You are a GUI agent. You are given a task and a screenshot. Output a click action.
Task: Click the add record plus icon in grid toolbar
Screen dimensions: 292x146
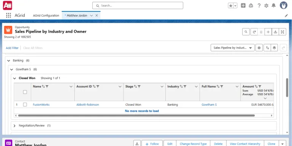[268, 32]
